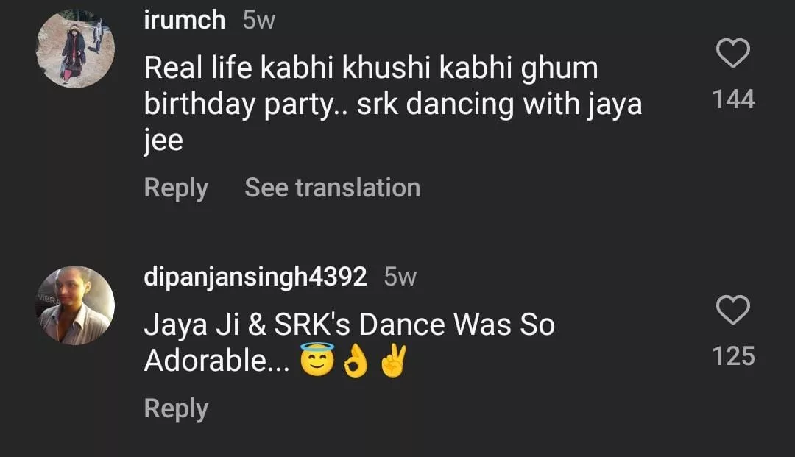Click the 5w timestamp beside irumch
The height and width of the screenshot is (457, 795).
pos(259,21)
